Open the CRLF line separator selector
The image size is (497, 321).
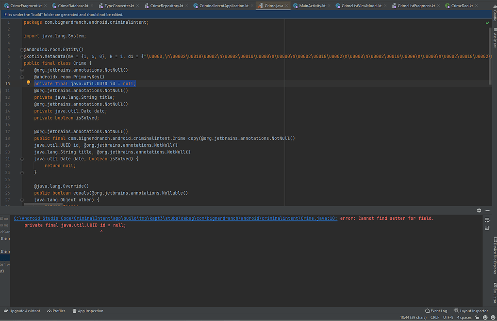434,318
